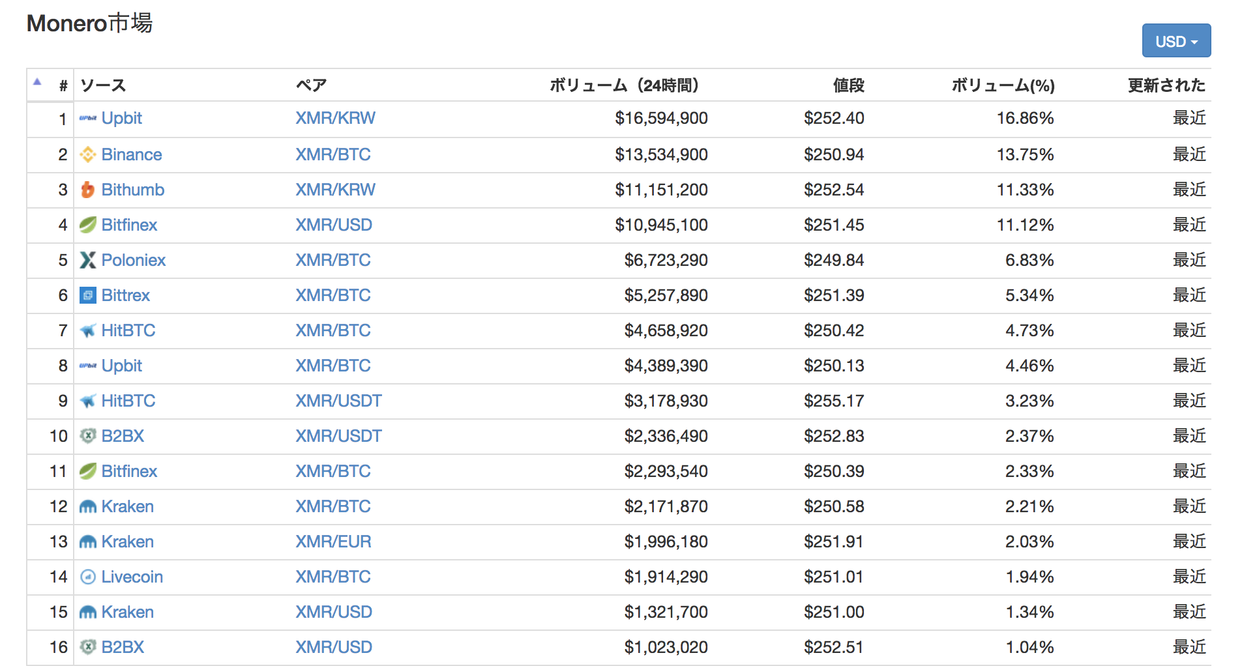
Task: Click the XMR/BTC pair for Livecoin
Action: [x=333, y=577]
